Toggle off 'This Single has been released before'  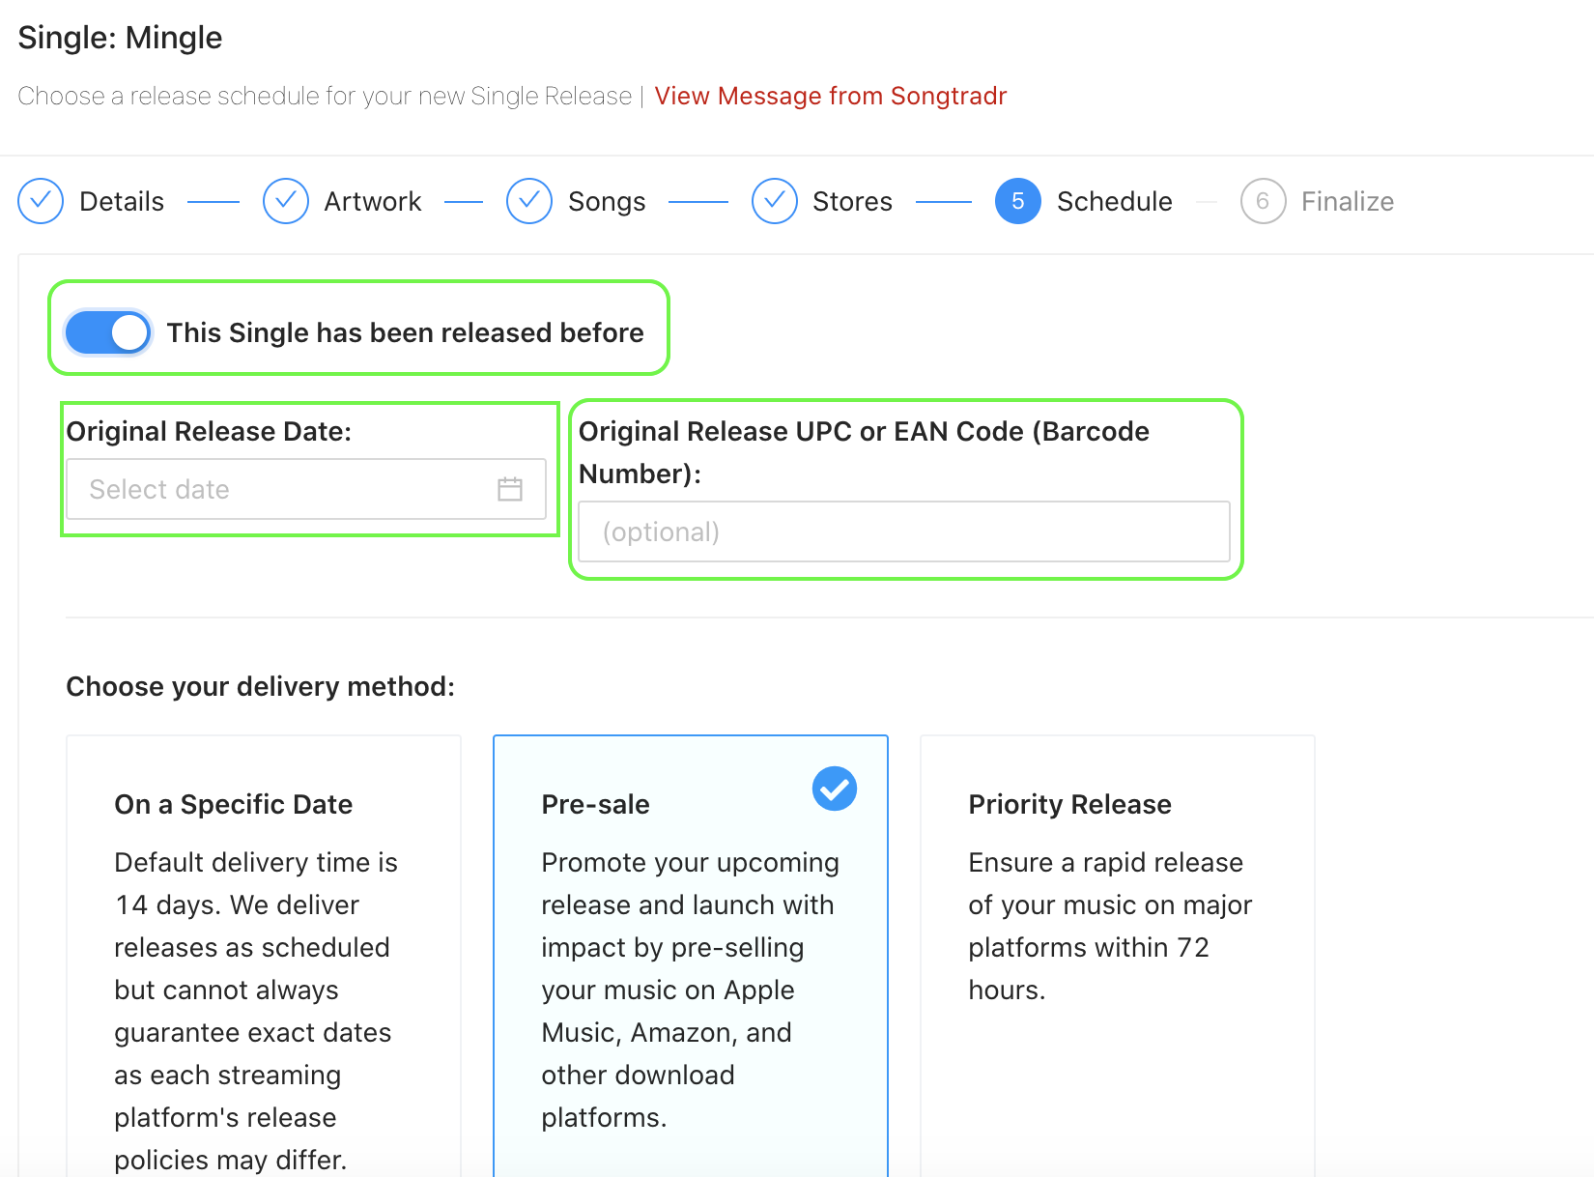(108, 332)
